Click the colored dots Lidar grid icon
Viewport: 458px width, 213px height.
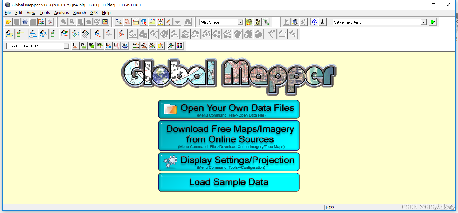(x=179, y=46)
